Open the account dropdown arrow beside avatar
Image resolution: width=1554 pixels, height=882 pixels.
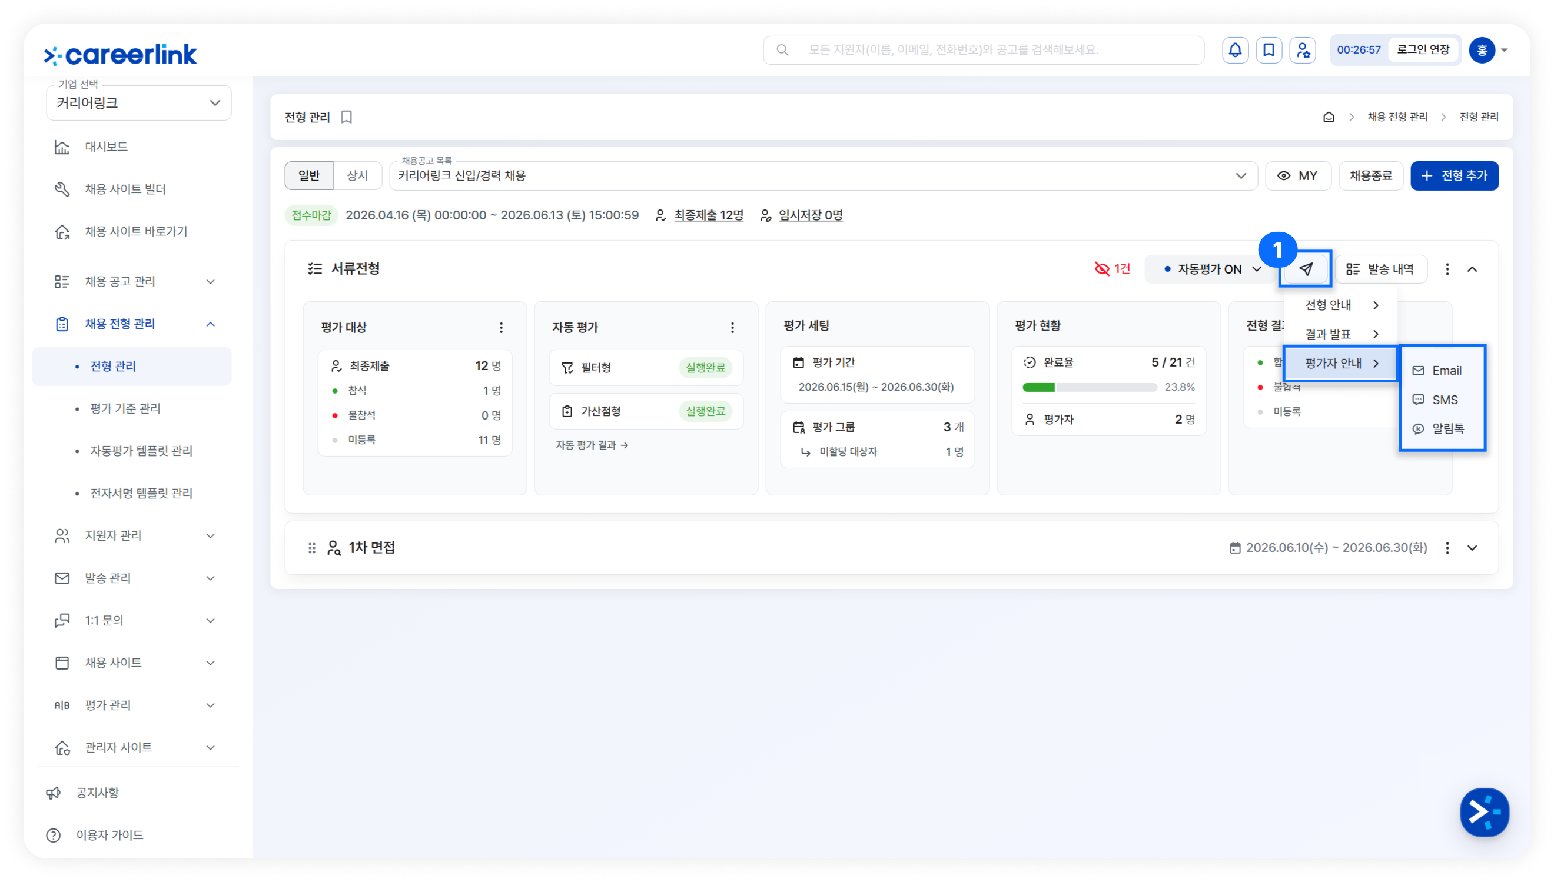coord(1505,50)
